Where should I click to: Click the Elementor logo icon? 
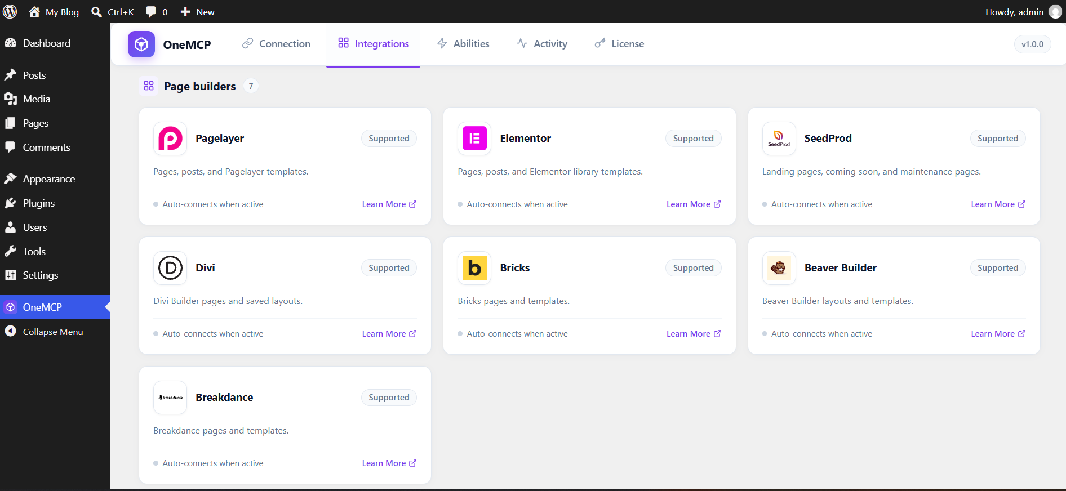point(474,139)
